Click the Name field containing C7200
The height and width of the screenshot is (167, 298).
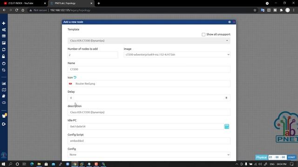(x=149, y=69)
